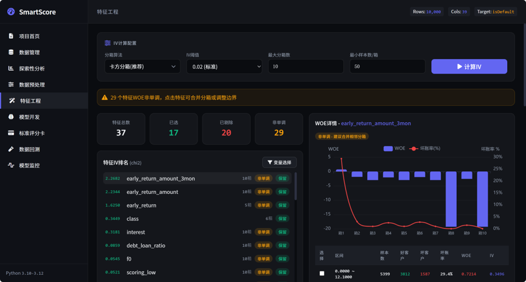526x282 pixels.
Task: Click the 已选 17 stat card
Action: (x=173, y=129)
